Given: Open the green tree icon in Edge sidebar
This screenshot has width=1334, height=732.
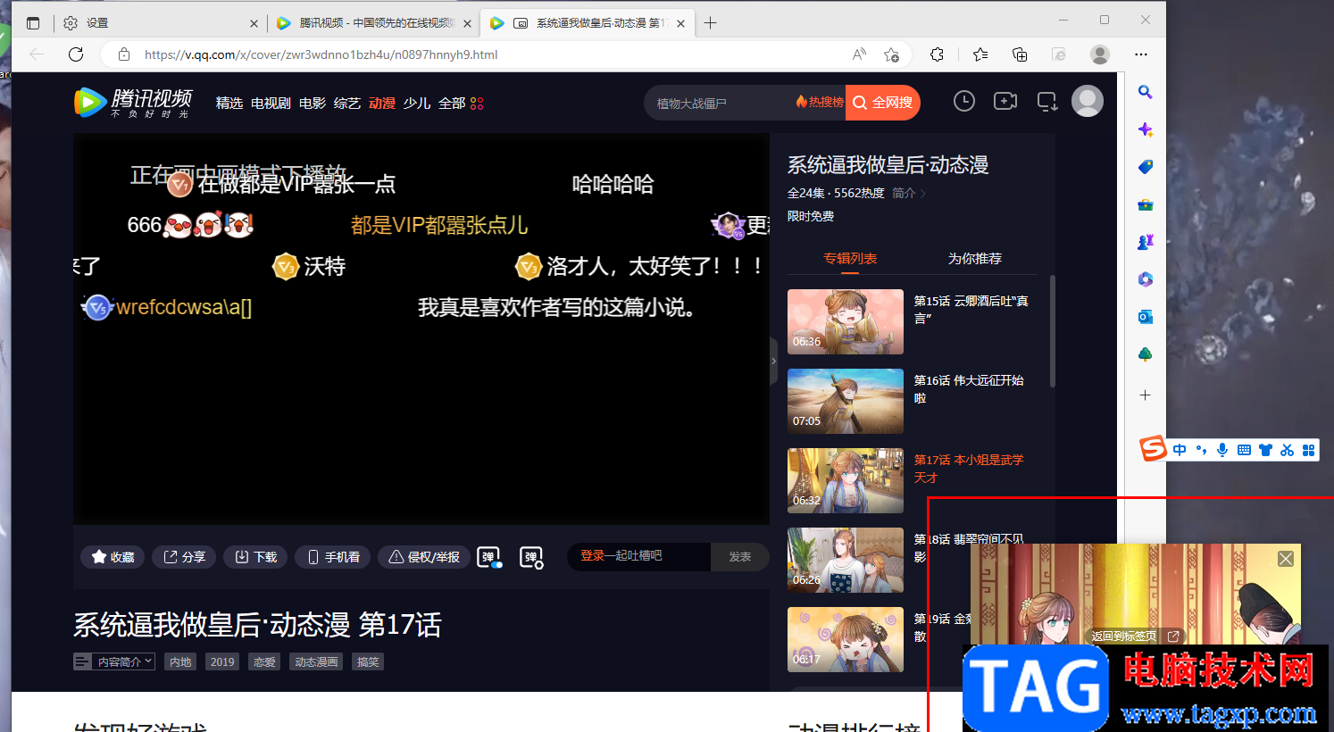Looking at the screenshot, I should [x=1145, y=354].
